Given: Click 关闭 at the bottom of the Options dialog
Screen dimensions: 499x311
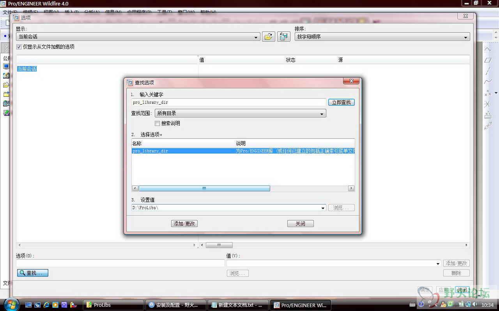Looking at the screenshot, I should coord(462,290).
